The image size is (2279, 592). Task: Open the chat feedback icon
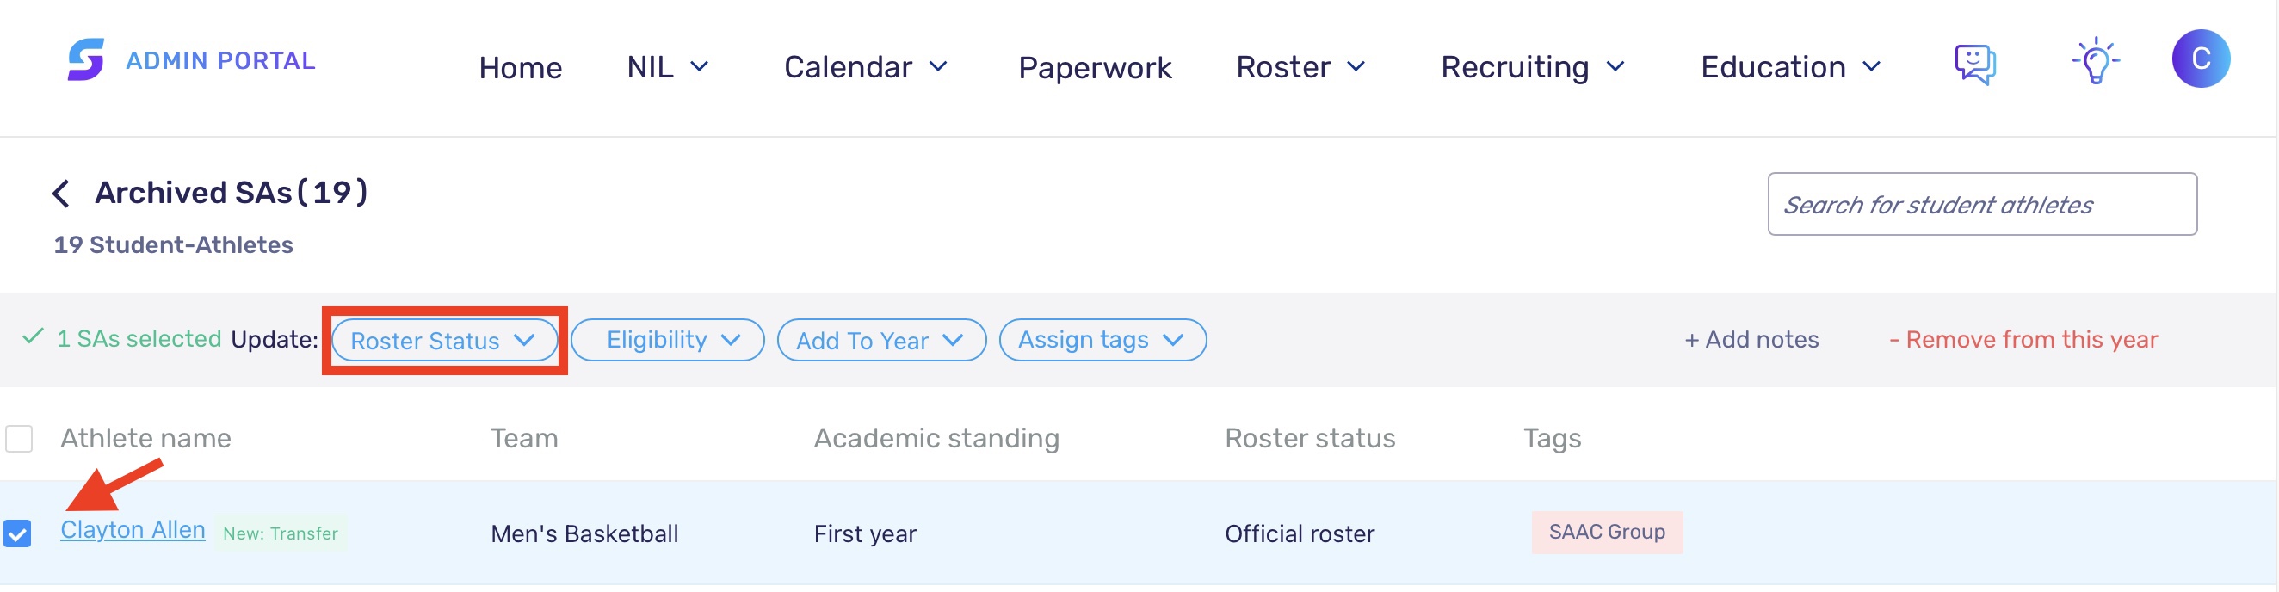(x=1975, y=64)
